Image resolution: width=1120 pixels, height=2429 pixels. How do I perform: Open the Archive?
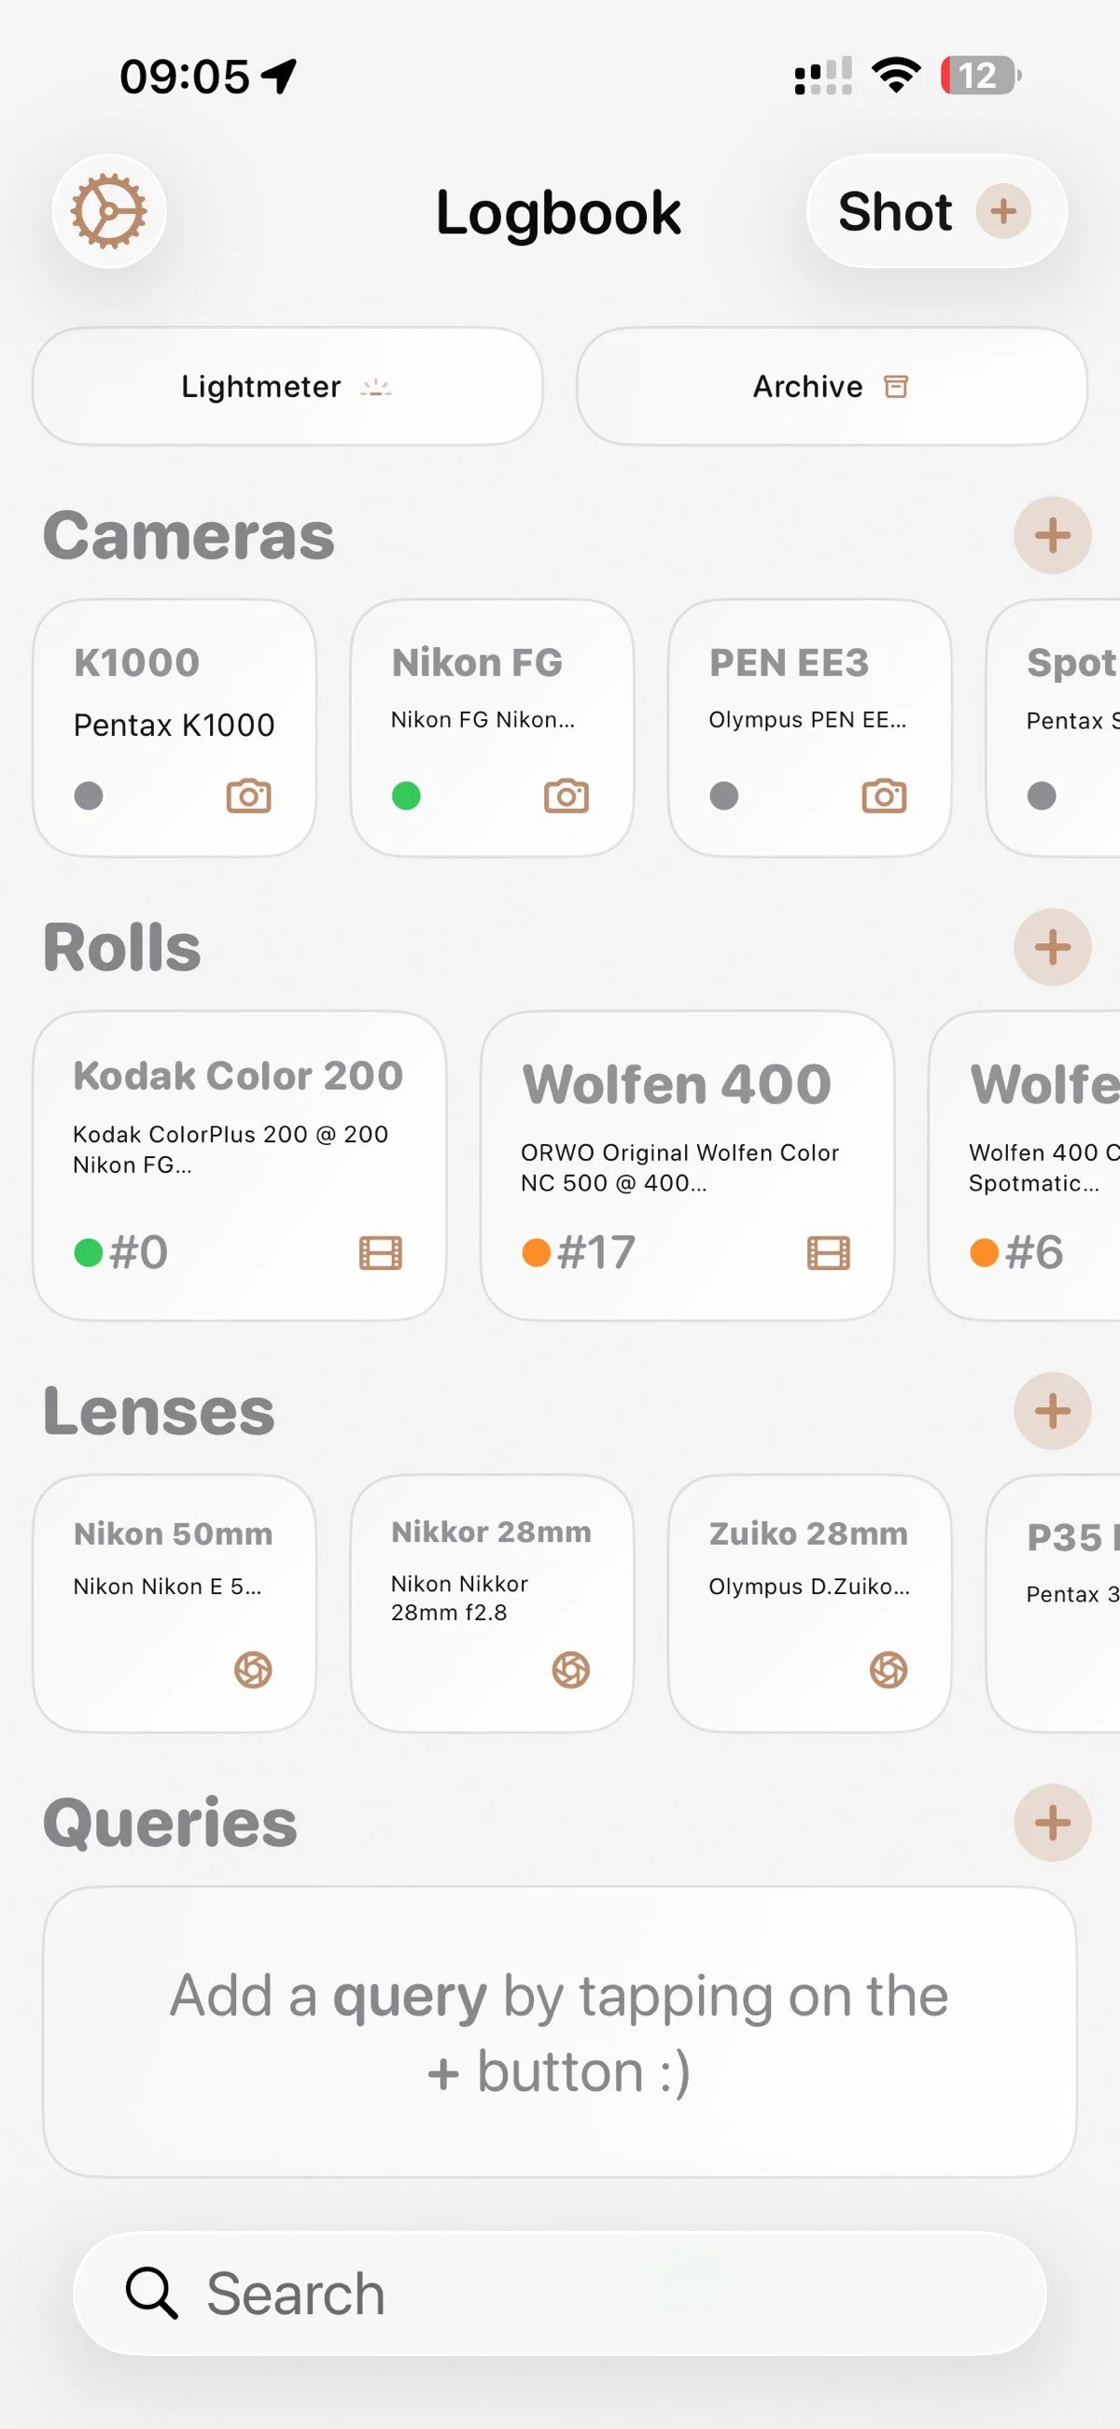(x=832, y=387)
